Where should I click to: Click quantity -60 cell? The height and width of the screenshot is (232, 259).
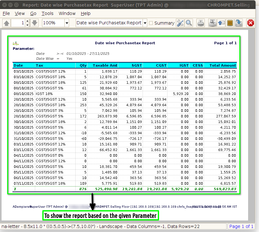pos(84,139)
